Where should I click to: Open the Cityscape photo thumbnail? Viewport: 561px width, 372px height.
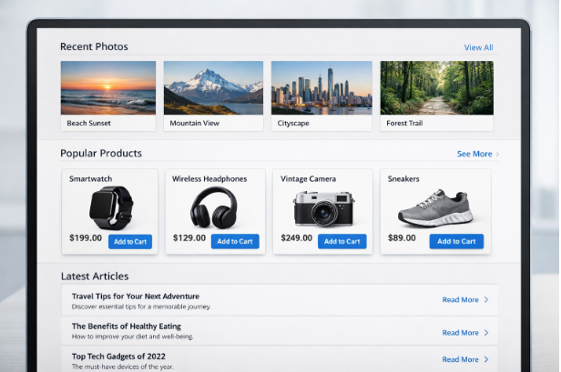click(x=321, y=88)
